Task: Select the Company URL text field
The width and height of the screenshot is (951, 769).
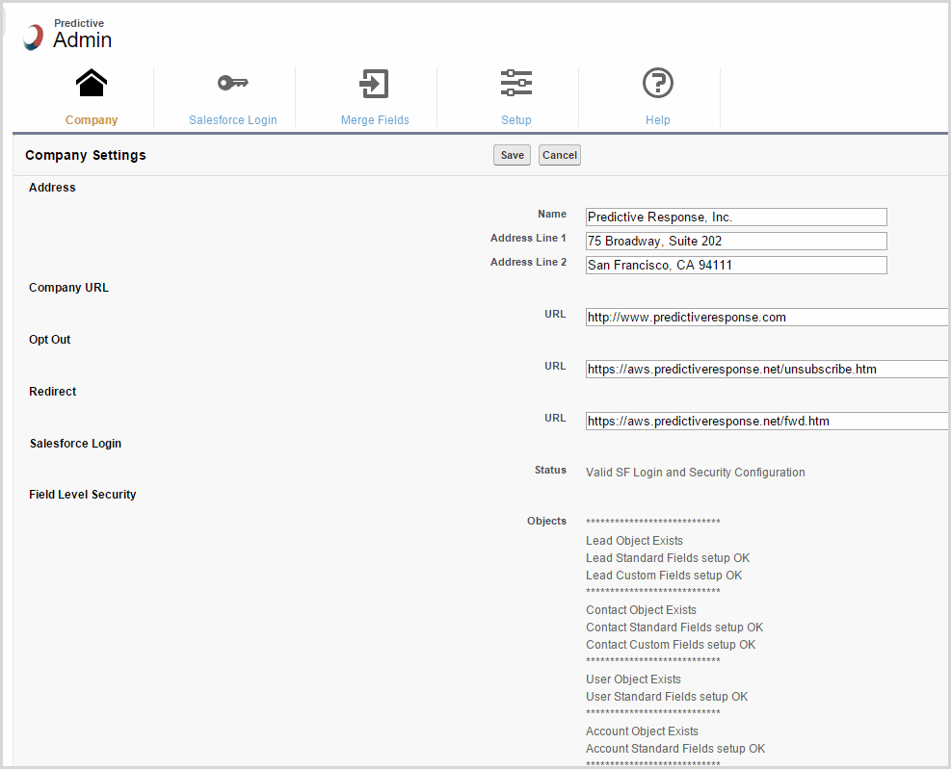Action: point(766,318)
